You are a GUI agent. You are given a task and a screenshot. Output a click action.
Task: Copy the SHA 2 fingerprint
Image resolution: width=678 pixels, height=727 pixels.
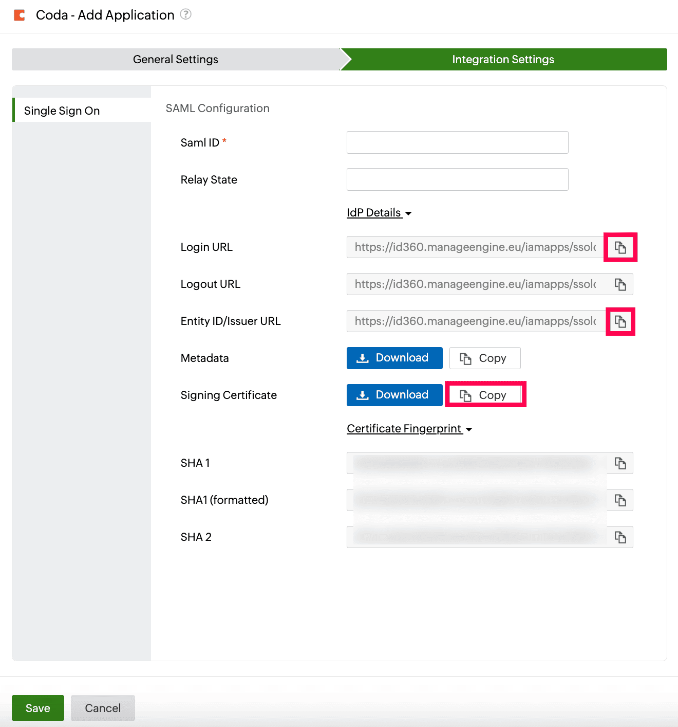coord(620,537)
